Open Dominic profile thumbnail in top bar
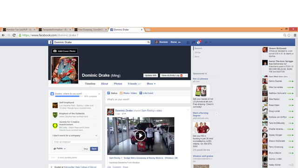This screenshot has width=298, height=168. tap(156, 42)
